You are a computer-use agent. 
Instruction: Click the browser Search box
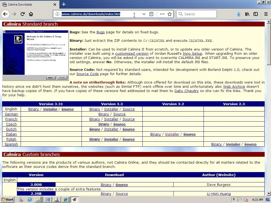[x=197, y=14]
